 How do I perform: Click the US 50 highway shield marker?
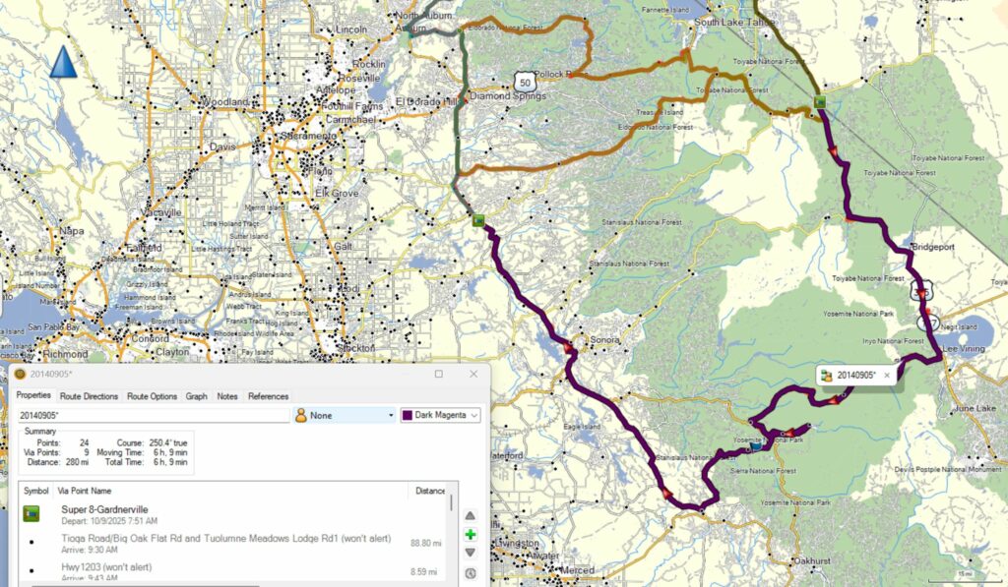click(x=523, y=80)
